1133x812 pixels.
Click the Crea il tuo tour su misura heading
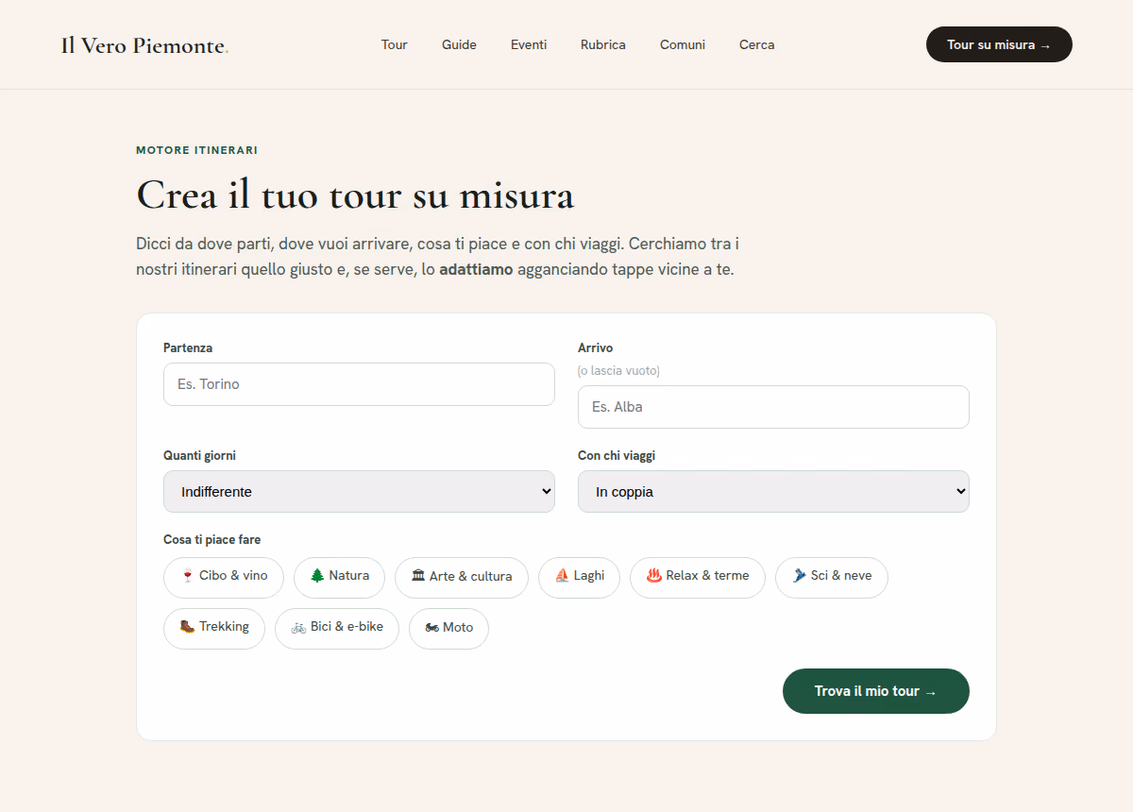pyautogui.click(x=355, y=195)
